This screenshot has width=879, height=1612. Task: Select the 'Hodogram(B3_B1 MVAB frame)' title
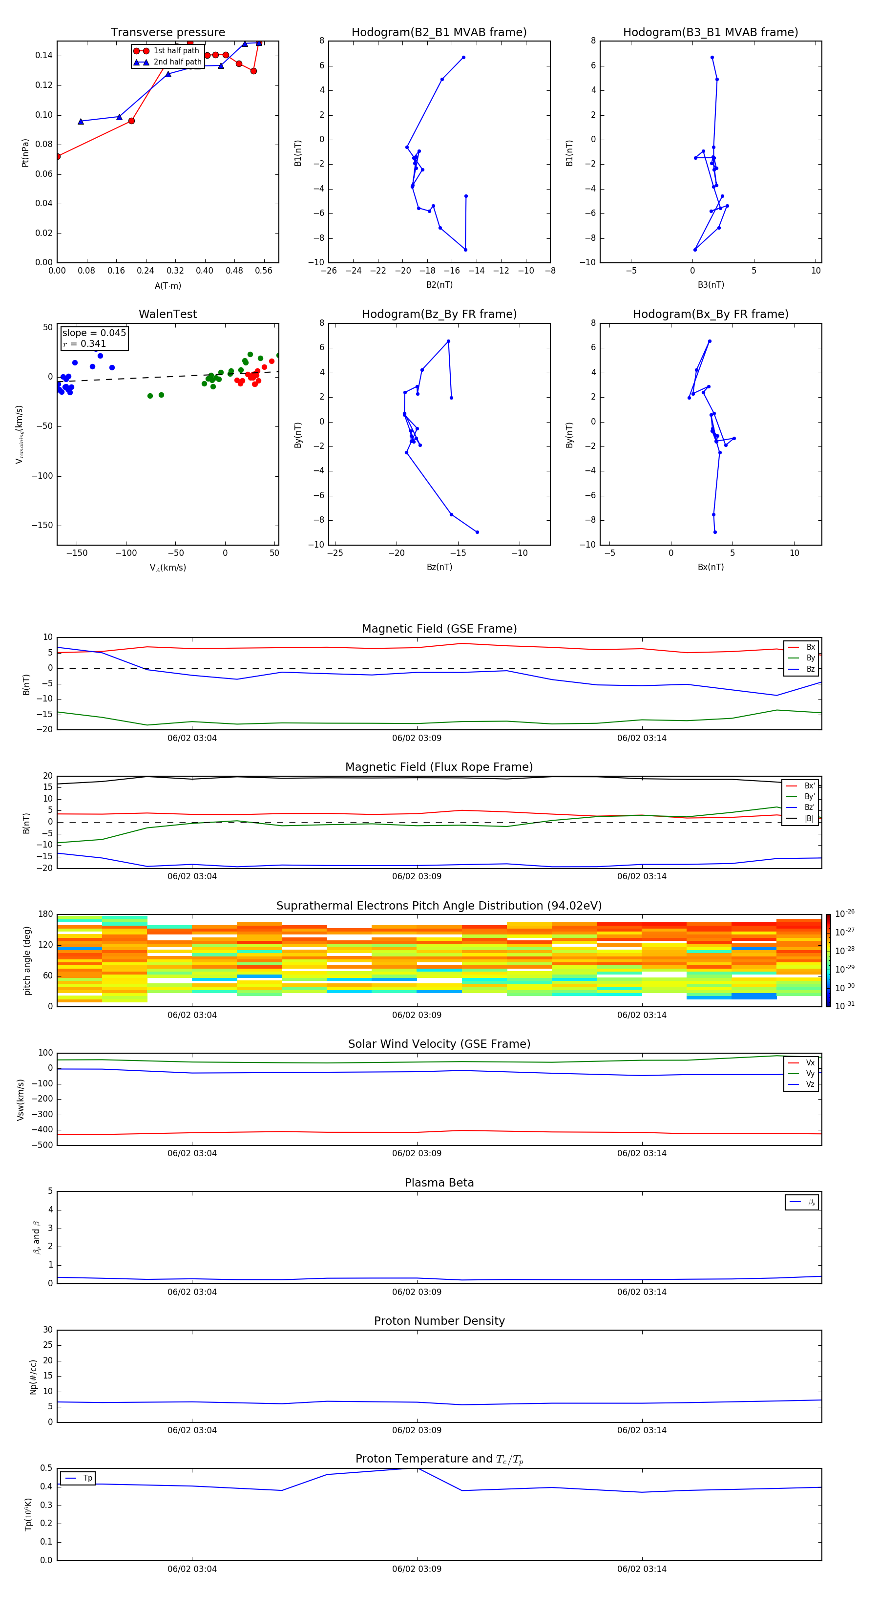point(711,33)
